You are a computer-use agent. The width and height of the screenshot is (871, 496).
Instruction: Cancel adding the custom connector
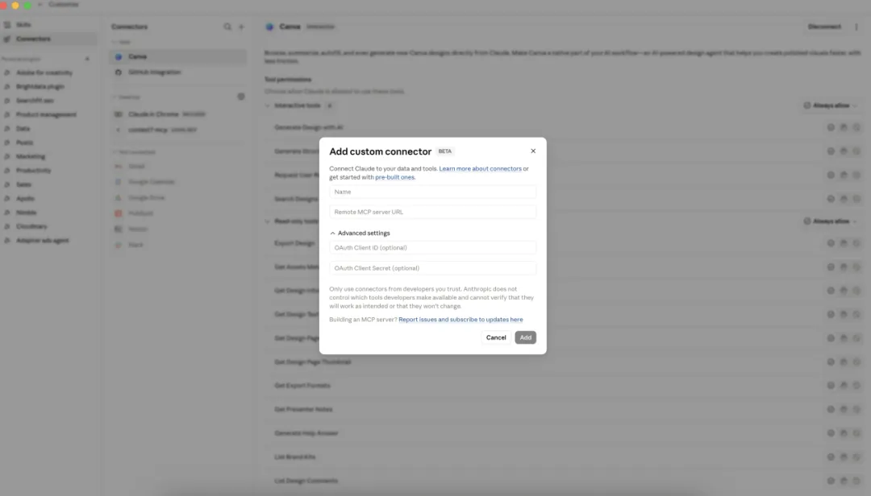(495, 337)
